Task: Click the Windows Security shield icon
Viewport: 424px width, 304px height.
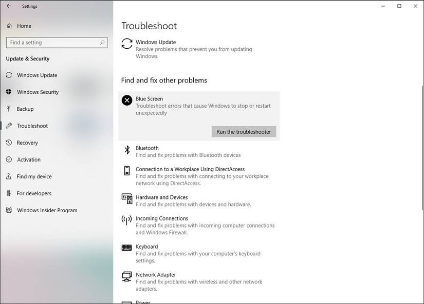Action: 9,92
